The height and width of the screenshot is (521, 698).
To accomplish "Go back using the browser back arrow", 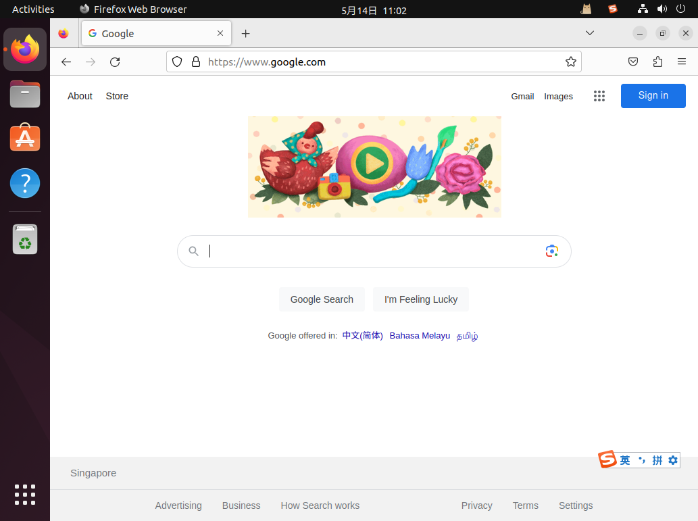I will coord(66,62).
